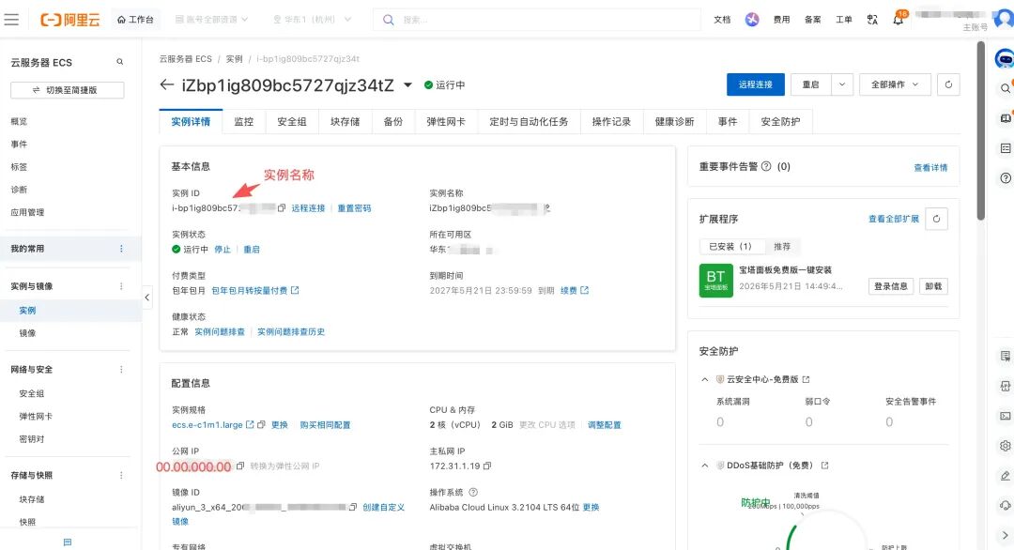This screenshot has width=1014, height=550.
Task: Open the 工作台 workbench home
Action: coord(135,20)
